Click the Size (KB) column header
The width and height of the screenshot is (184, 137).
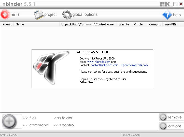tap(171, 24)
